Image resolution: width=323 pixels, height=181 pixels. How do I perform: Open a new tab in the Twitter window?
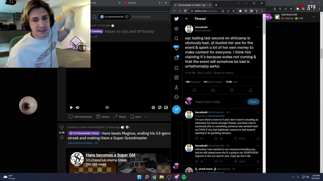pos(216,5)
